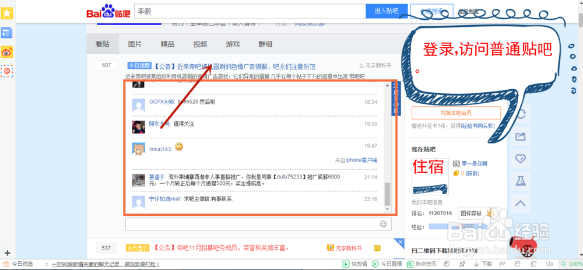
Task: Click the 住宿 user avatar image
Action: point(430,177)
